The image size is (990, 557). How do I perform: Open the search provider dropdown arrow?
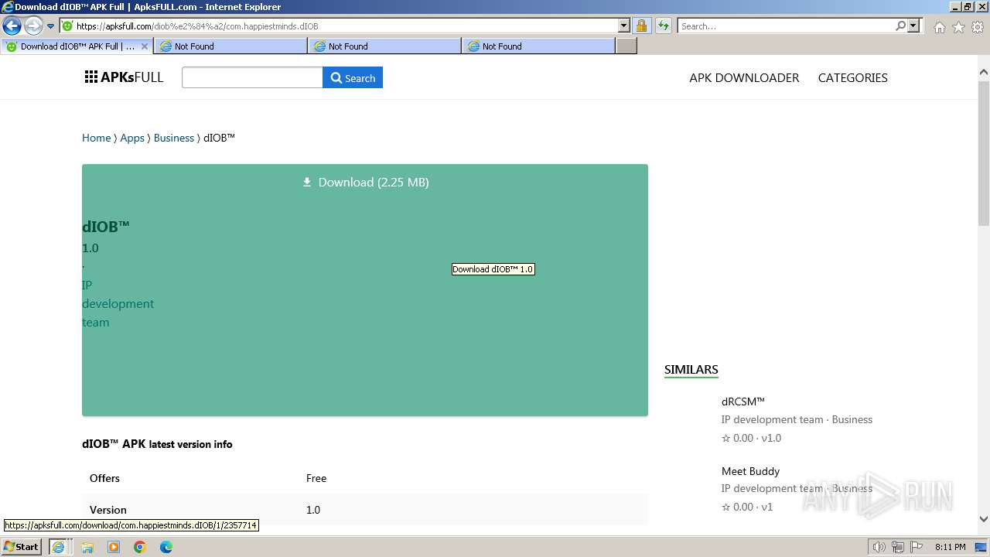913,26
